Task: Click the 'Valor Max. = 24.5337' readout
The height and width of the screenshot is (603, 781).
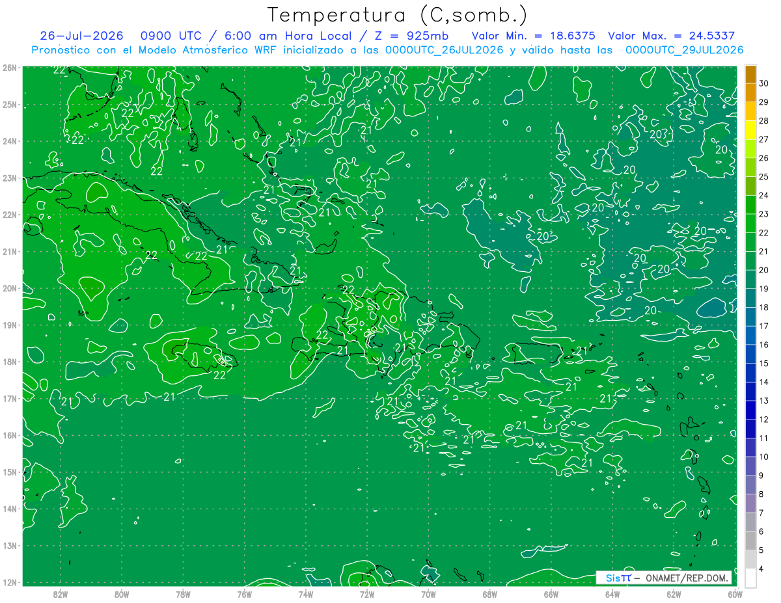Action: [671, 36]
